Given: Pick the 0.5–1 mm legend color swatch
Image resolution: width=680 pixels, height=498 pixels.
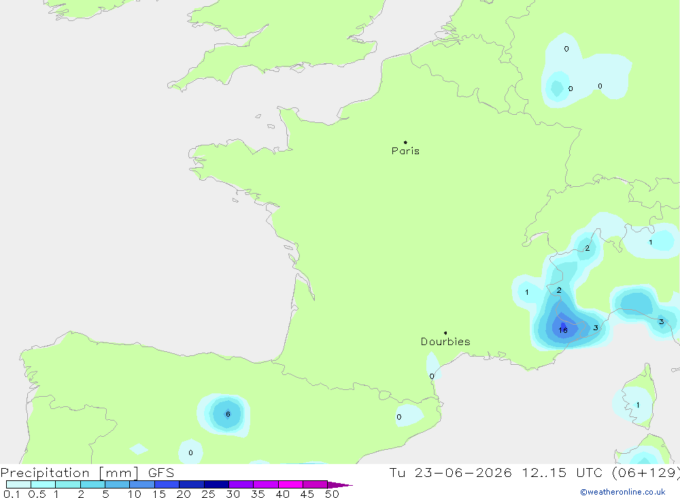Looking at the screenshot, I should [x=44, y=484].
